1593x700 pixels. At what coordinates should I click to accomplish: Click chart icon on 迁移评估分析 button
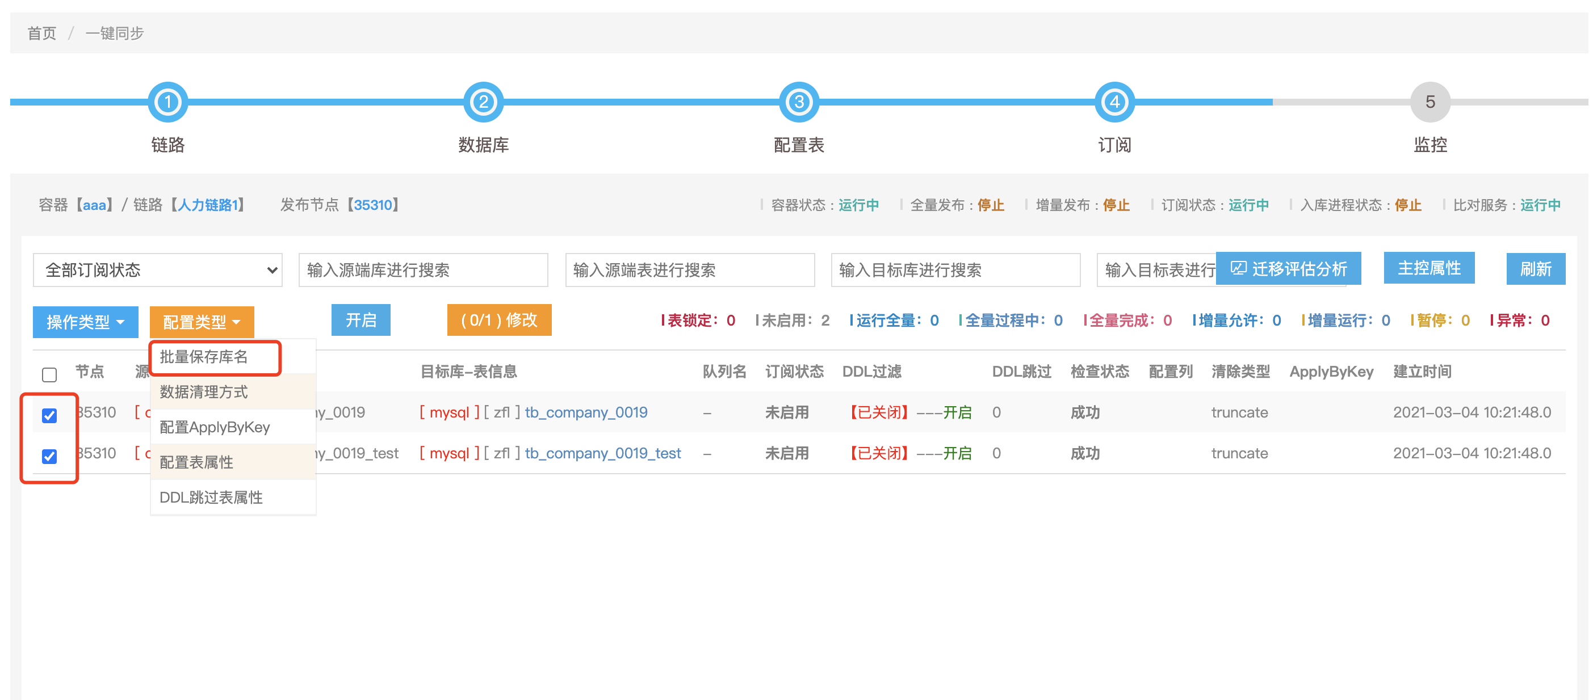click(x=1238, y=269)
